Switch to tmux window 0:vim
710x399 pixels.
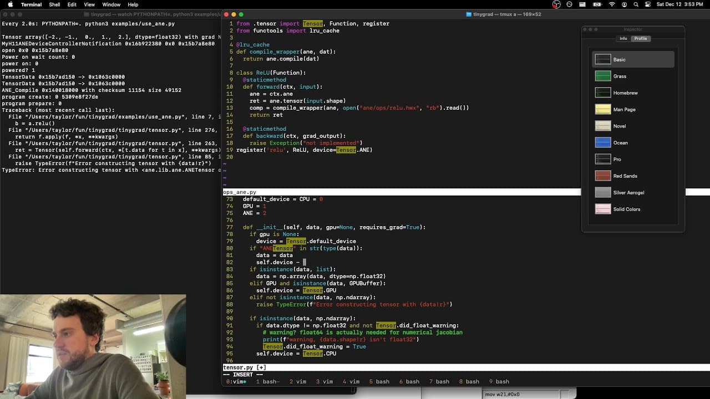click(x=236, y=382)
